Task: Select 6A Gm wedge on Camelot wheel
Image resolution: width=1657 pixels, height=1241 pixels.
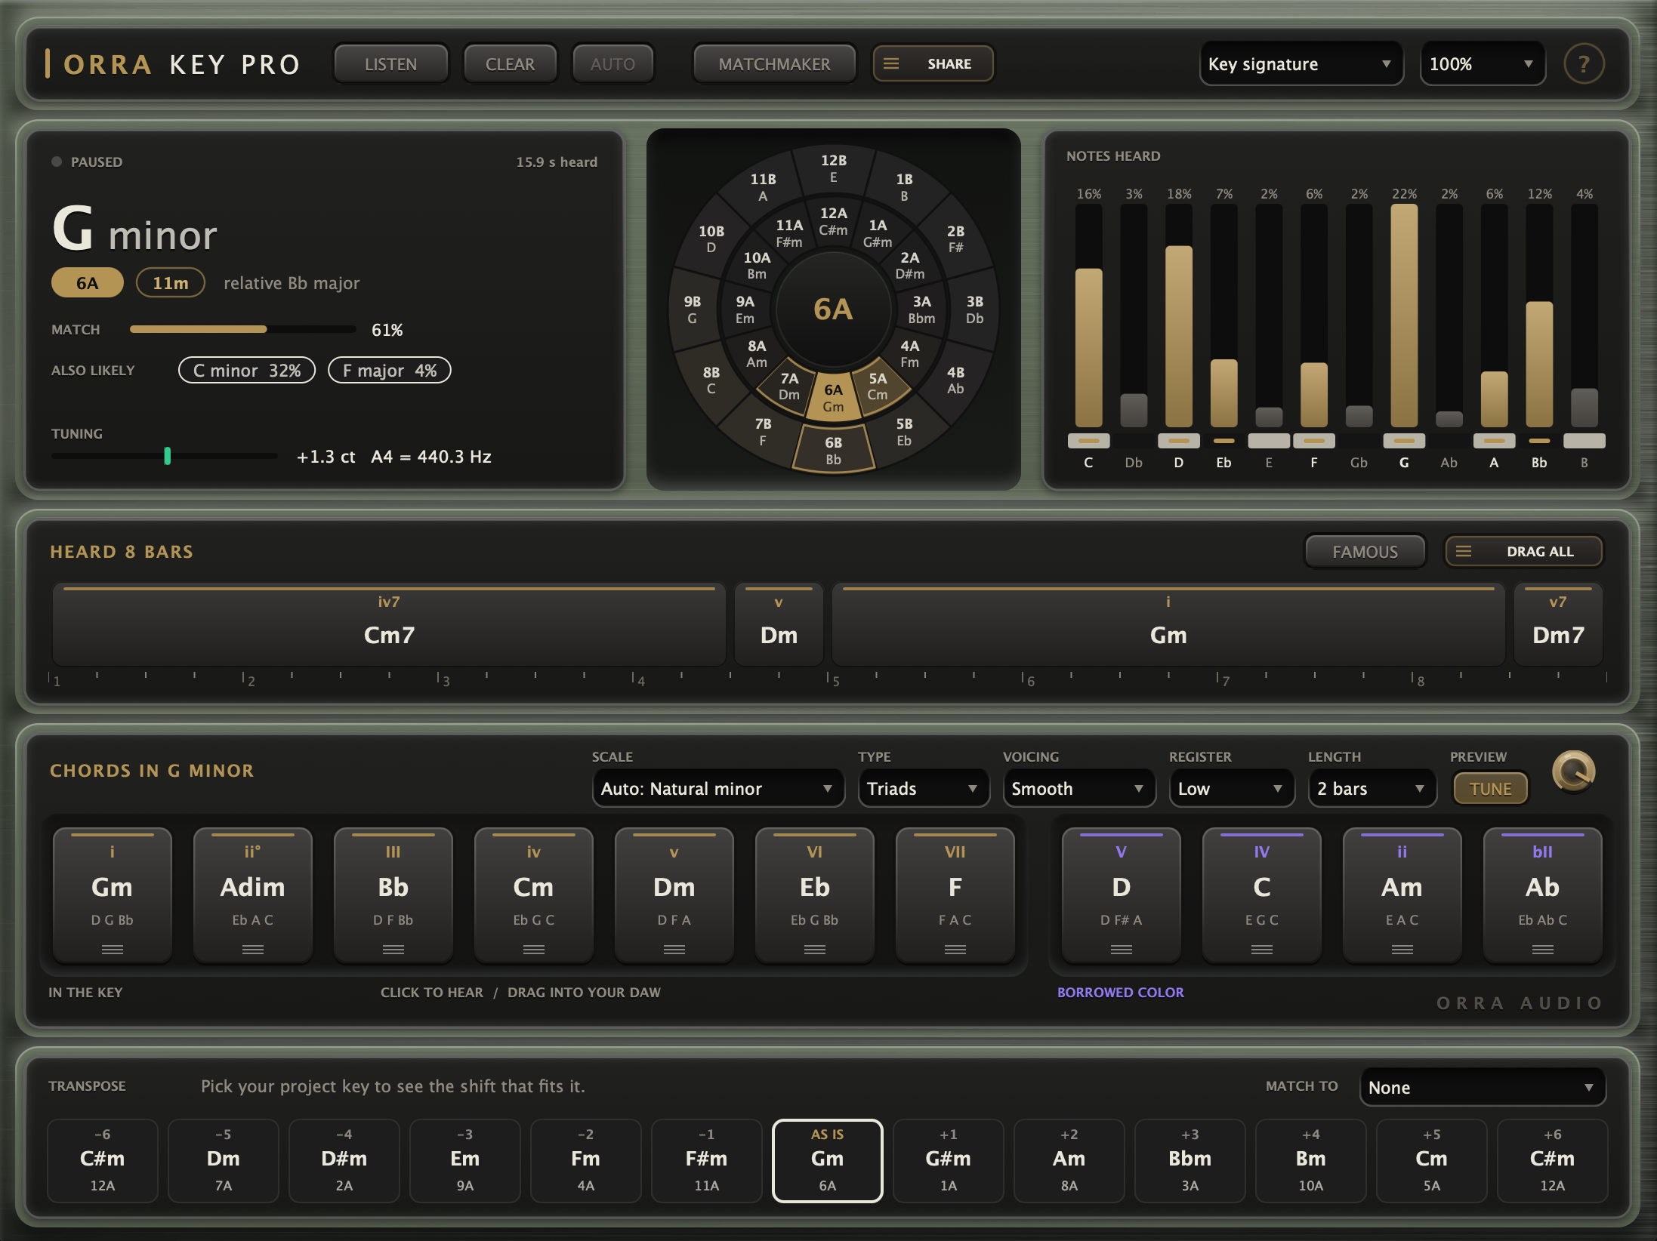Action: [x=833, y=398]
